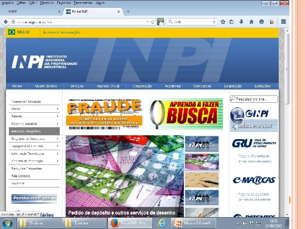Go to browser Home icon

[252, 22]
